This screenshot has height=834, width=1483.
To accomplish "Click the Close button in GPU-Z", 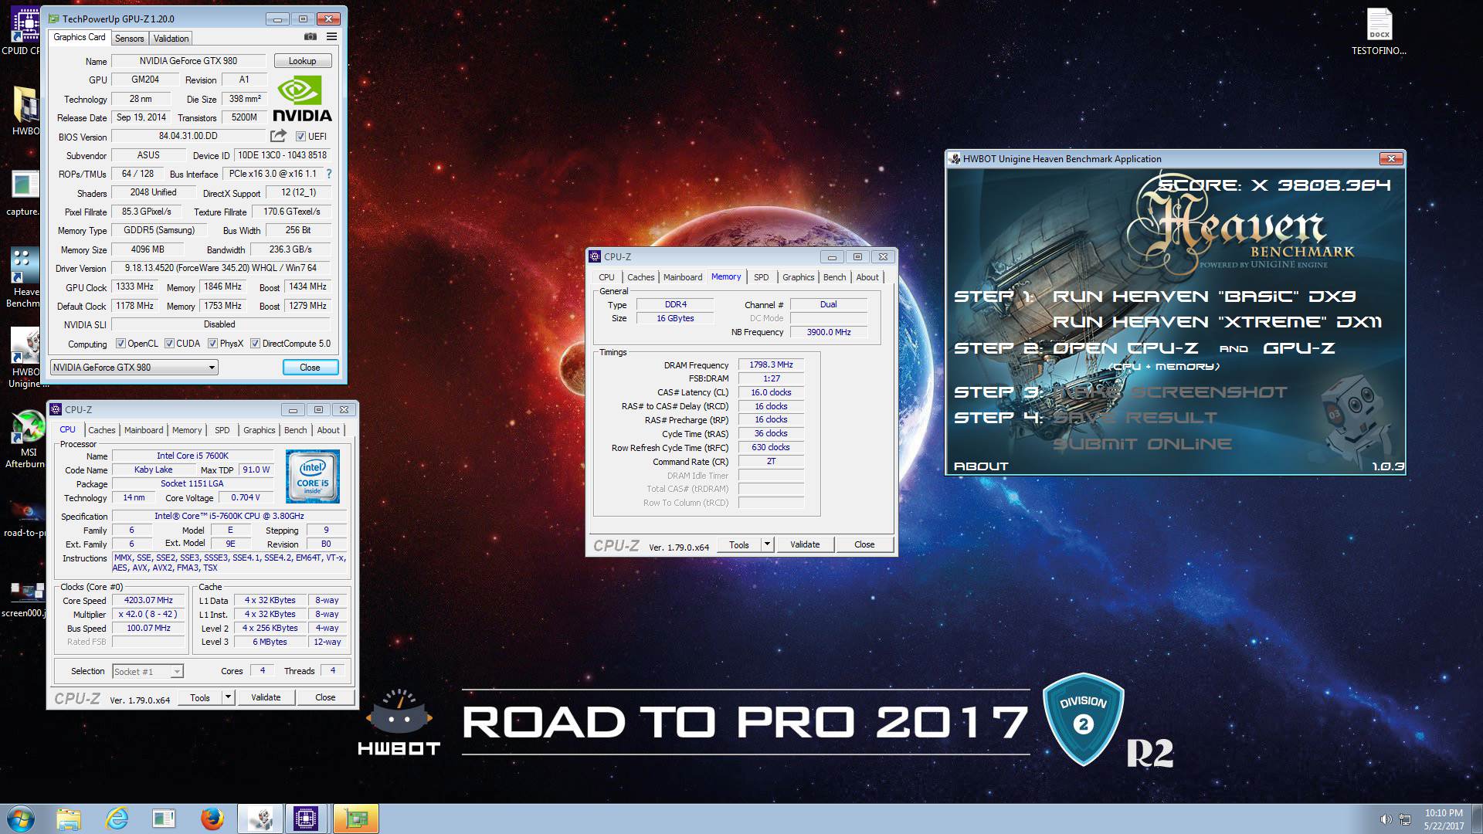I will click(x=310, y=368).
